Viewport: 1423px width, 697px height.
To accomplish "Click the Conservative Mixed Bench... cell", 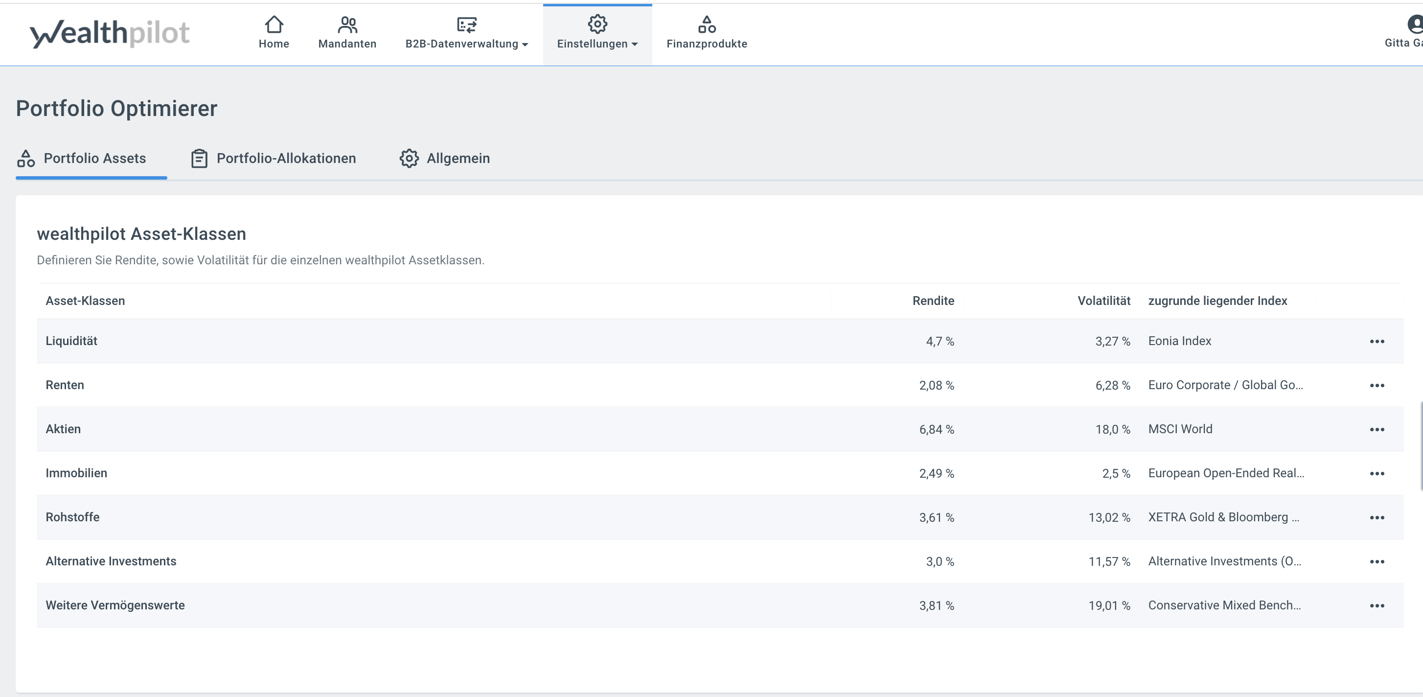I will 1224,605.
